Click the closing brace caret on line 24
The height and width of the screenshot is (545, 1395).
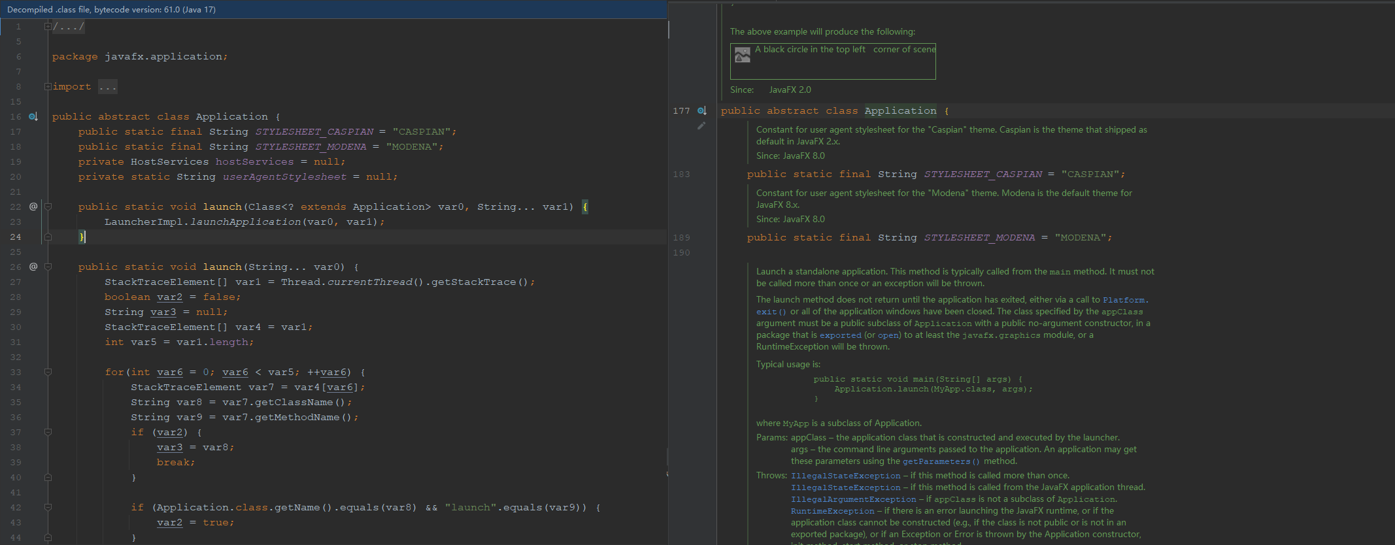[x=82, y=237]
